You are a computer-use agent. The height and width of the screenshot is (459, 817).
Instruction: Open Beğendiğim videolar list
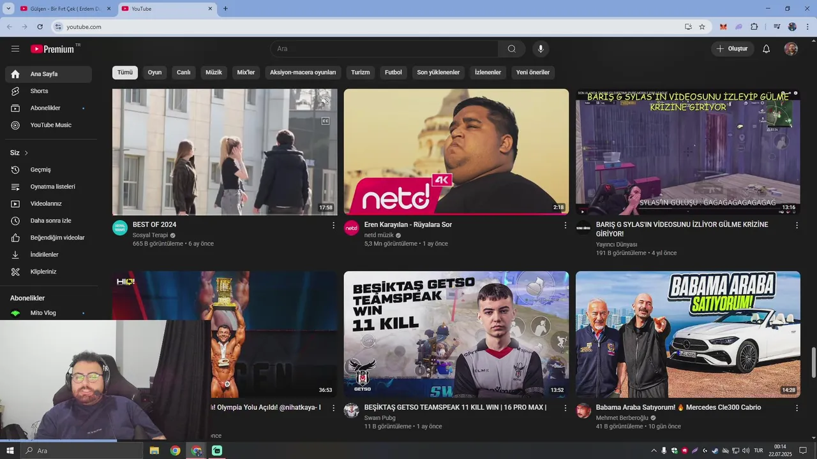[x=49, y=238]
